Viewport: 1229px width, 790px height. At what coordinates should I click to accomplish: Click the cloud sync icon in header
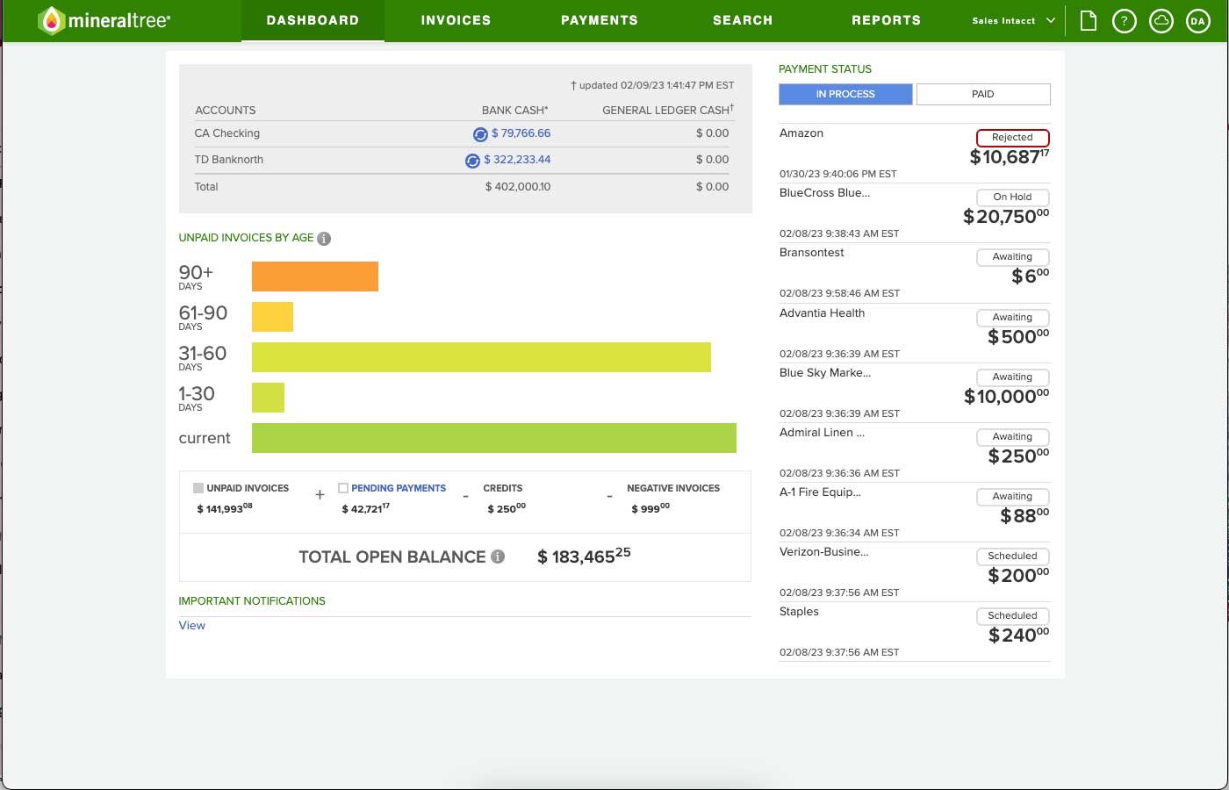1161,21
